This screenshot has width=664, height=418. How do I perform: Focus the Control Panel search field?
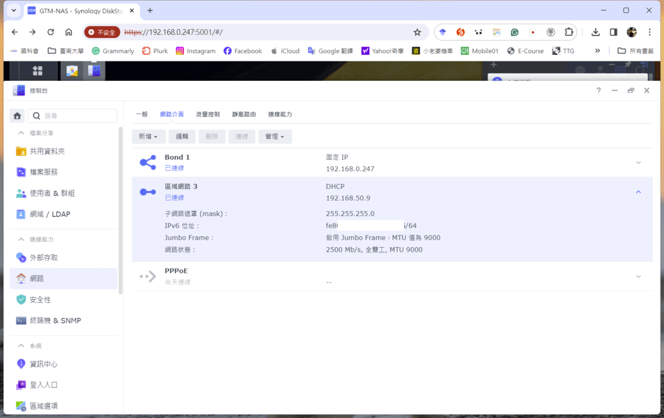(73, 116)
